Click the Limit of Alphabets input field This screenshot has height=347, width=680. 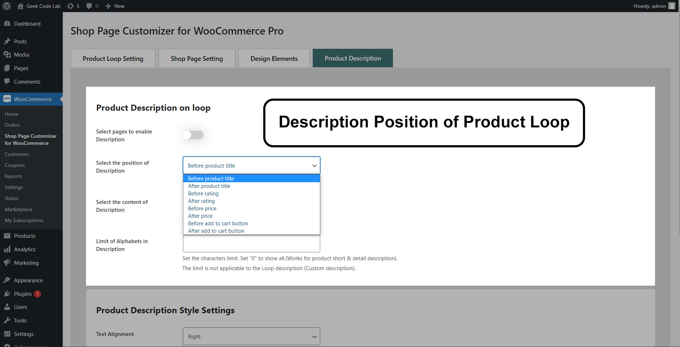(251, 244)
